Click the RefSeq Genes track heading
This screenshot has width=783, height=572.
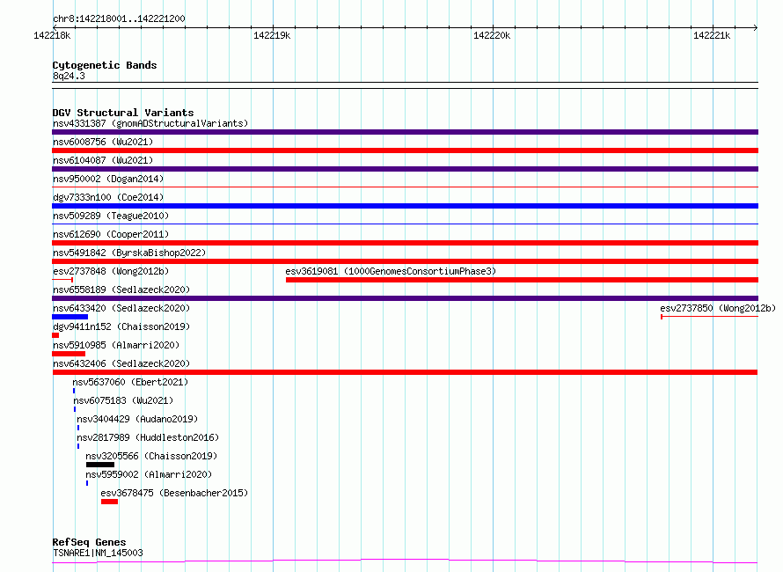pyautogui.click(x=89, y=543)
